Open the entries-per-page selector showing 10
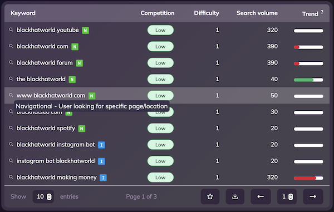The image size is (334, 212). (43, 196)
